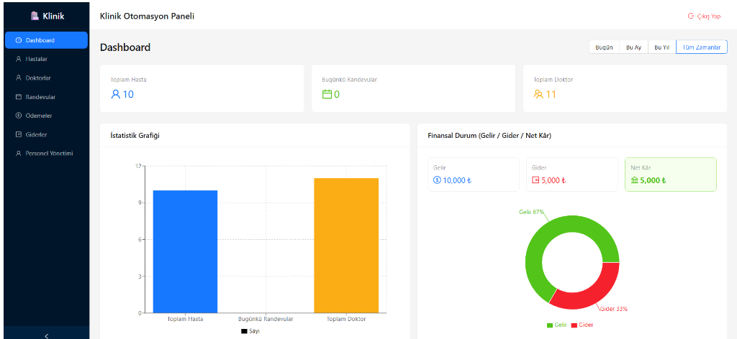This screenshot has width=737, height=339.
Task: Navigate to Ödemeler page
Action: pos(47,116)
